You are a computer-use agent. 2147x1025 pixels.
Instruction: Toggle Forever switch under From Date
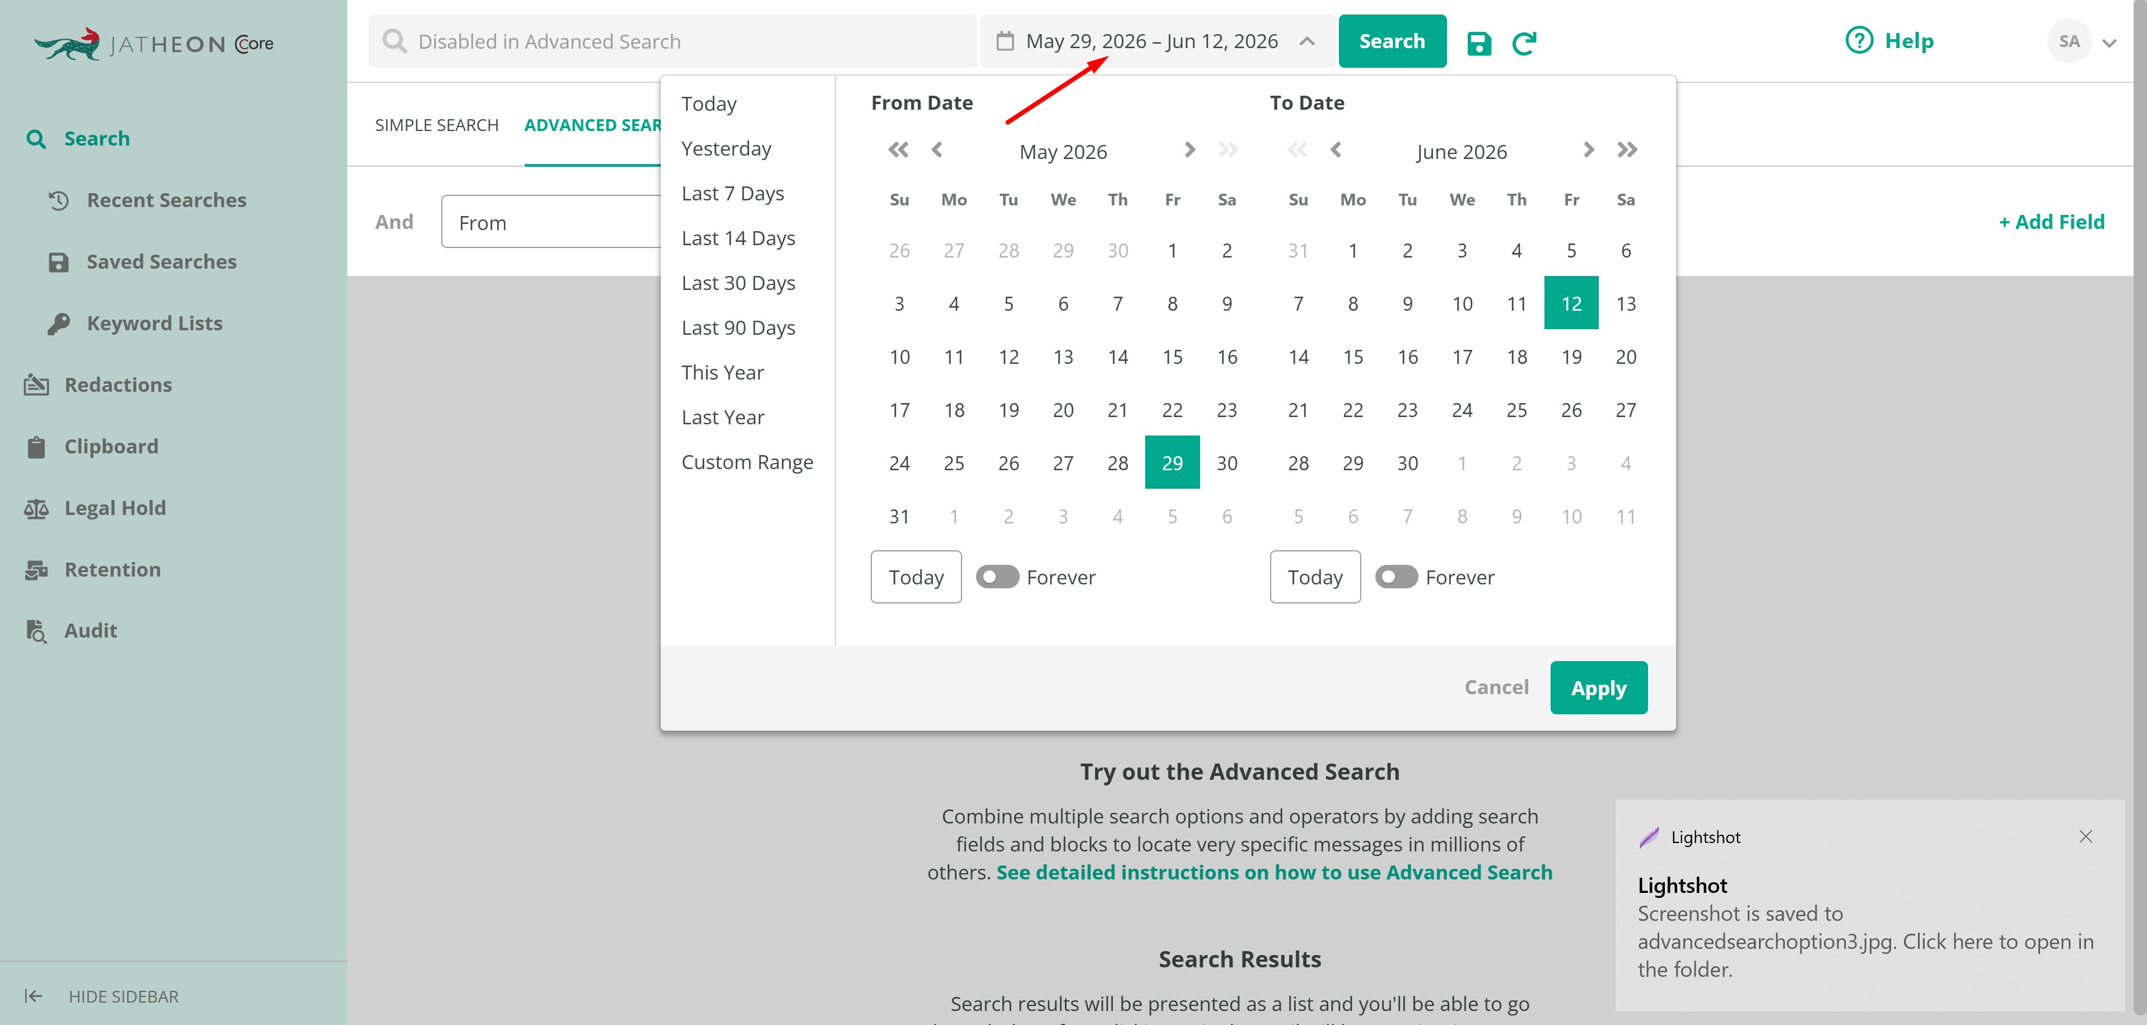[997, 577]
